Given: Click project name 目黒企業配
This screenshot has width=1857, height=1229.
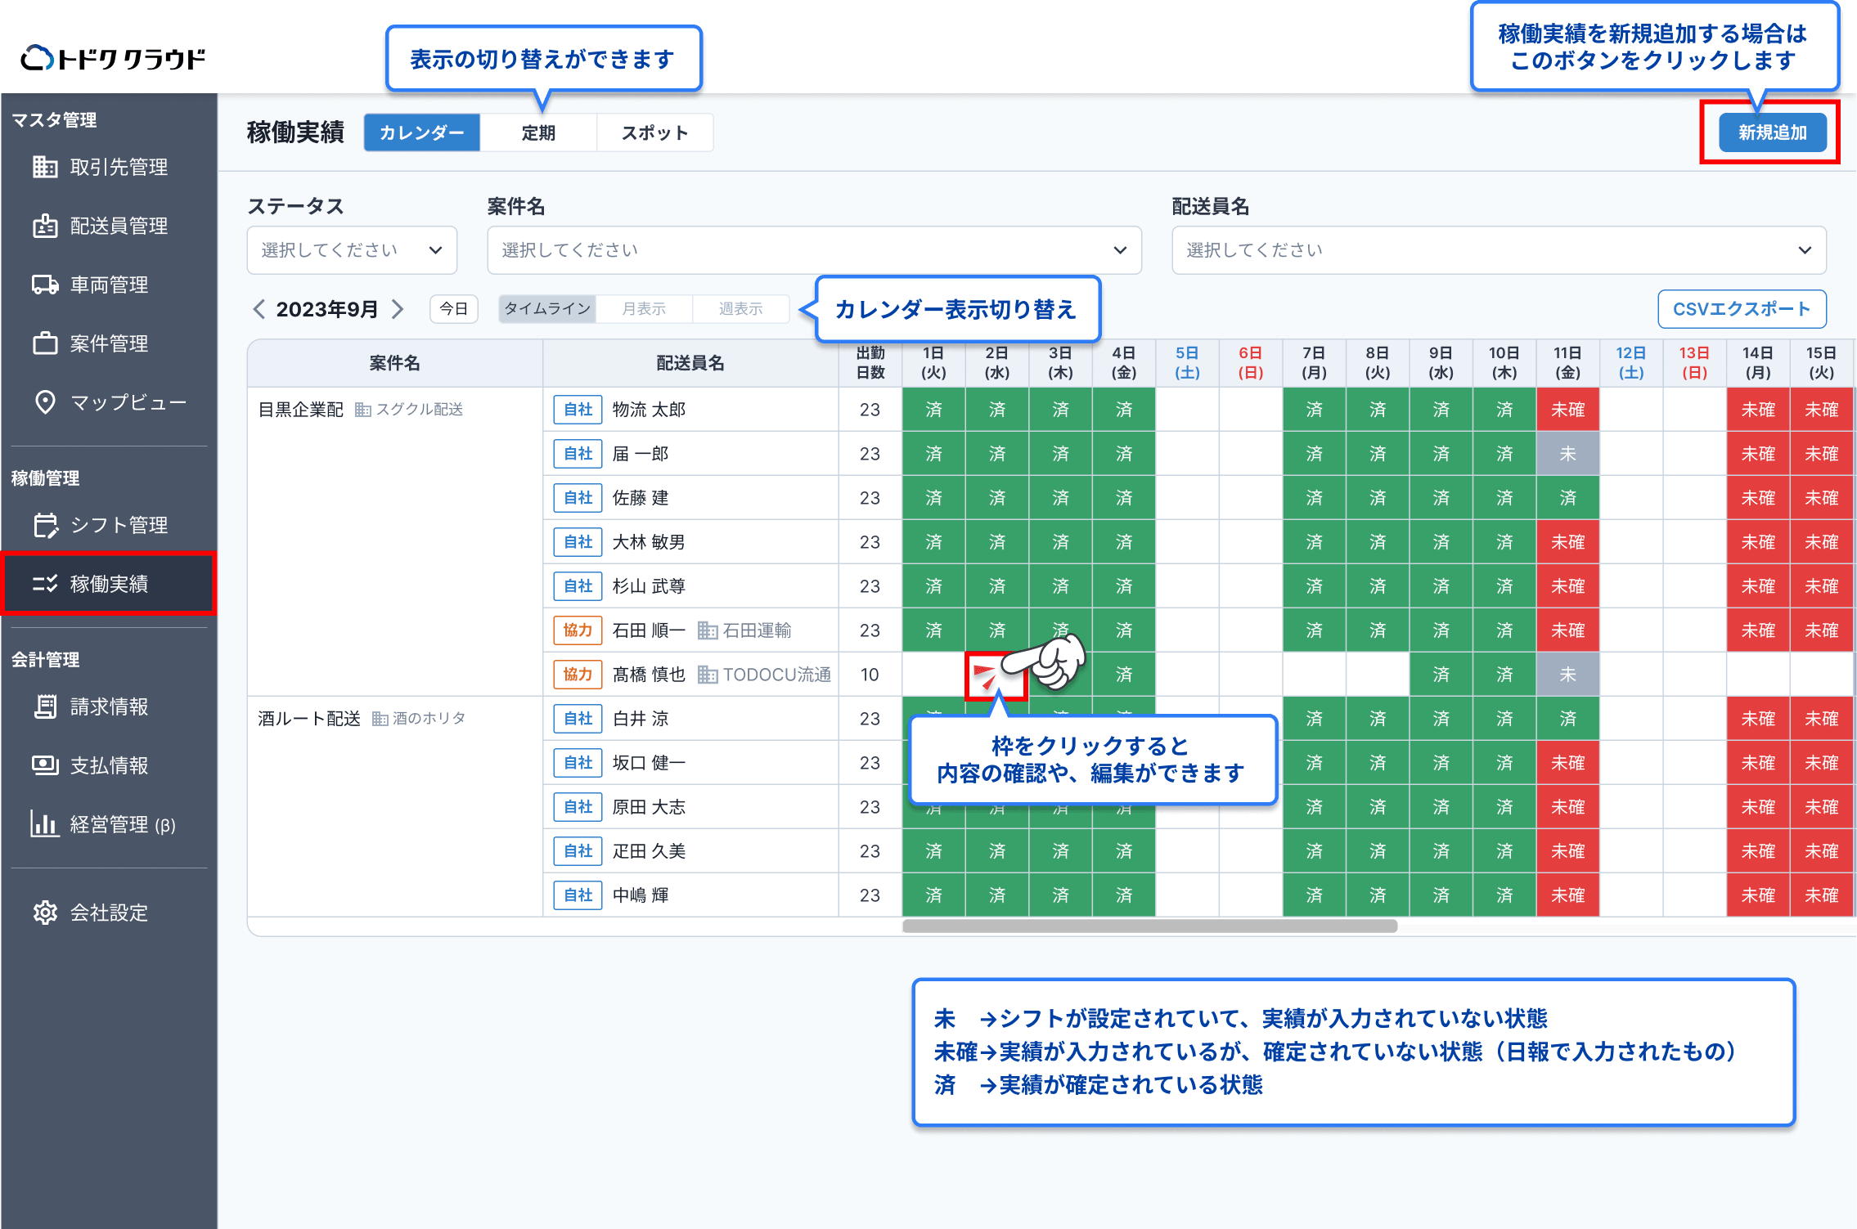Looking at the screenshot, I should (x=300, y=410).
